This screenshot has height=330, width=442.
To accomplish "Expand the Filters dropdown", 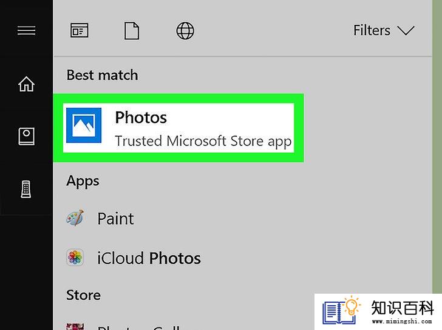I will (384, 30).
